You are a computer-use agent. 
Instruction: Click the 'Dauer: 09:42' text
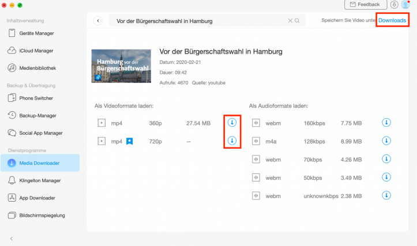coord(173,73)
